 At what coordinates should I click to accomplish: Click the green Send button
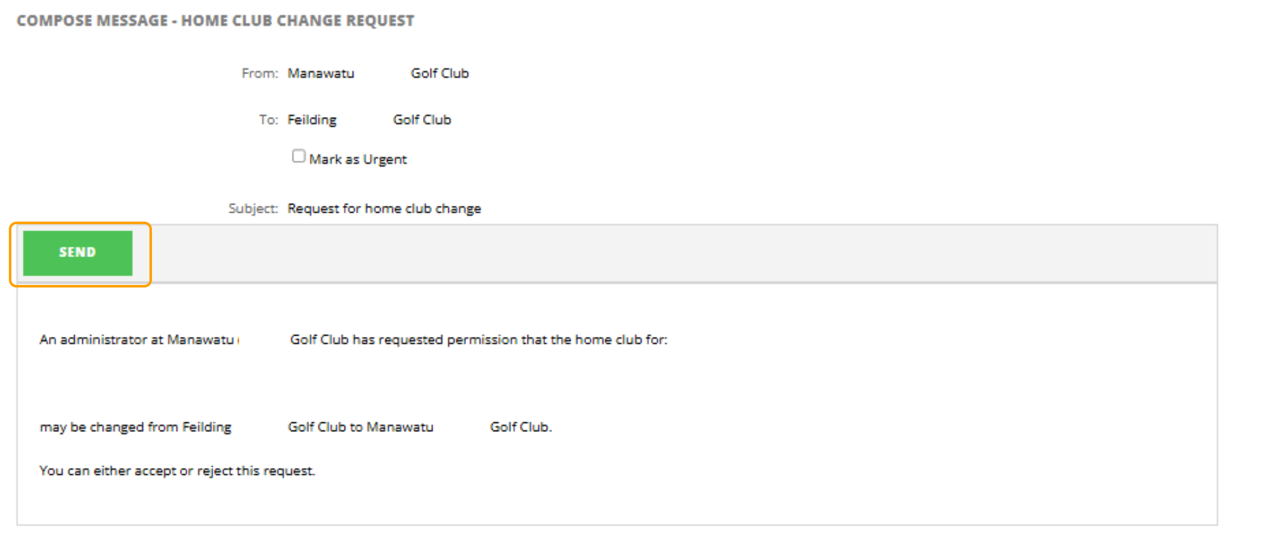tap(77, 253)
